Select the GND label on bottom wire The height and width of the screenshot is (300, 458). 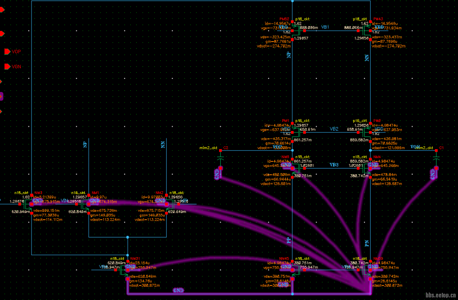click(x=178, y=290)
